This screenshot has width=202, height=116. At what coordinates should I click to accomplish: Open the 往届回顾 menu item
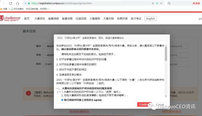coord(81,19)
